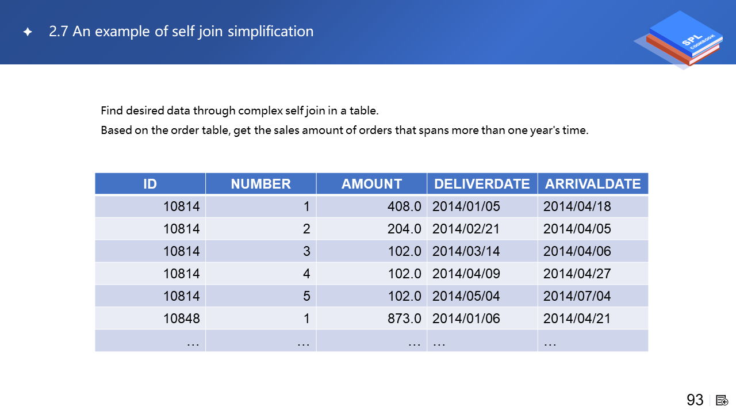This screenshot has height=414, width=736.
Task: Select the deliver date 2014/02/21 cell
Action: click(482, 229)
